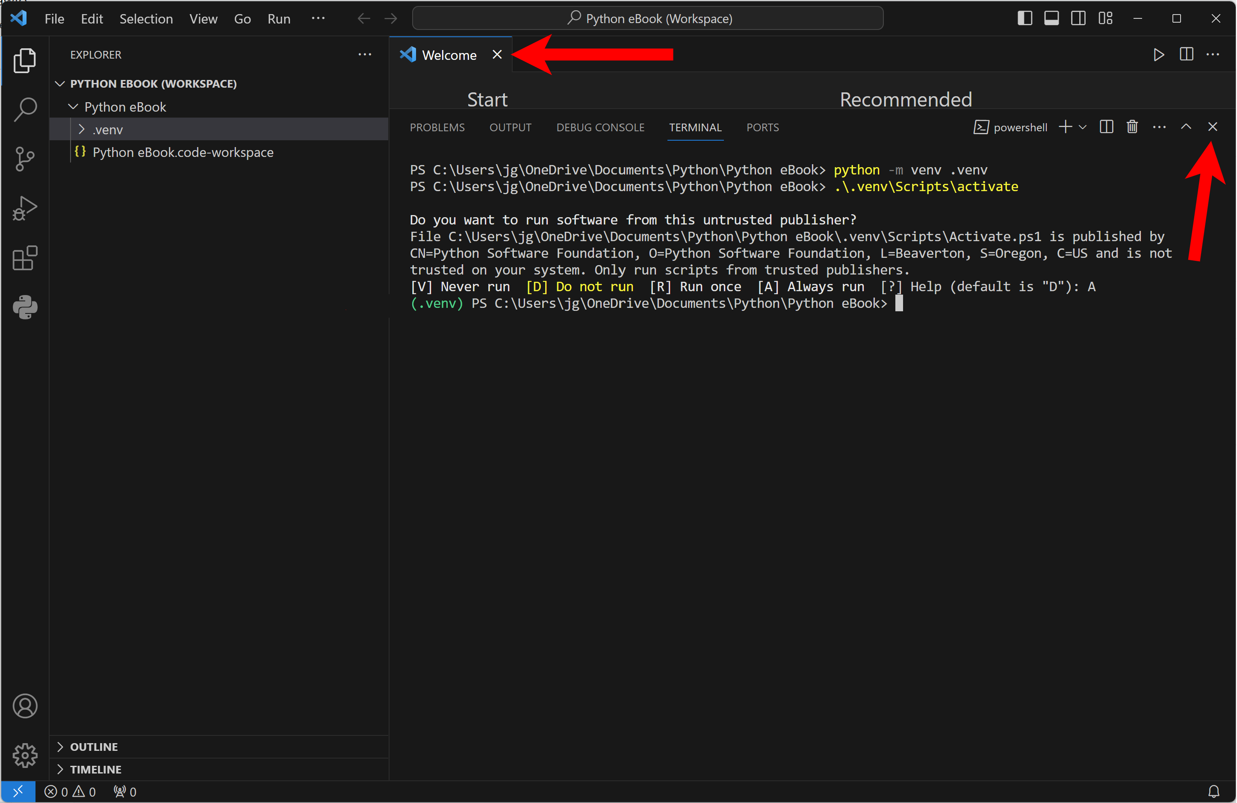Screen dimensions: 1237x803
Task: Open editor More Actions ellipsis
Action: (1213, 55)
